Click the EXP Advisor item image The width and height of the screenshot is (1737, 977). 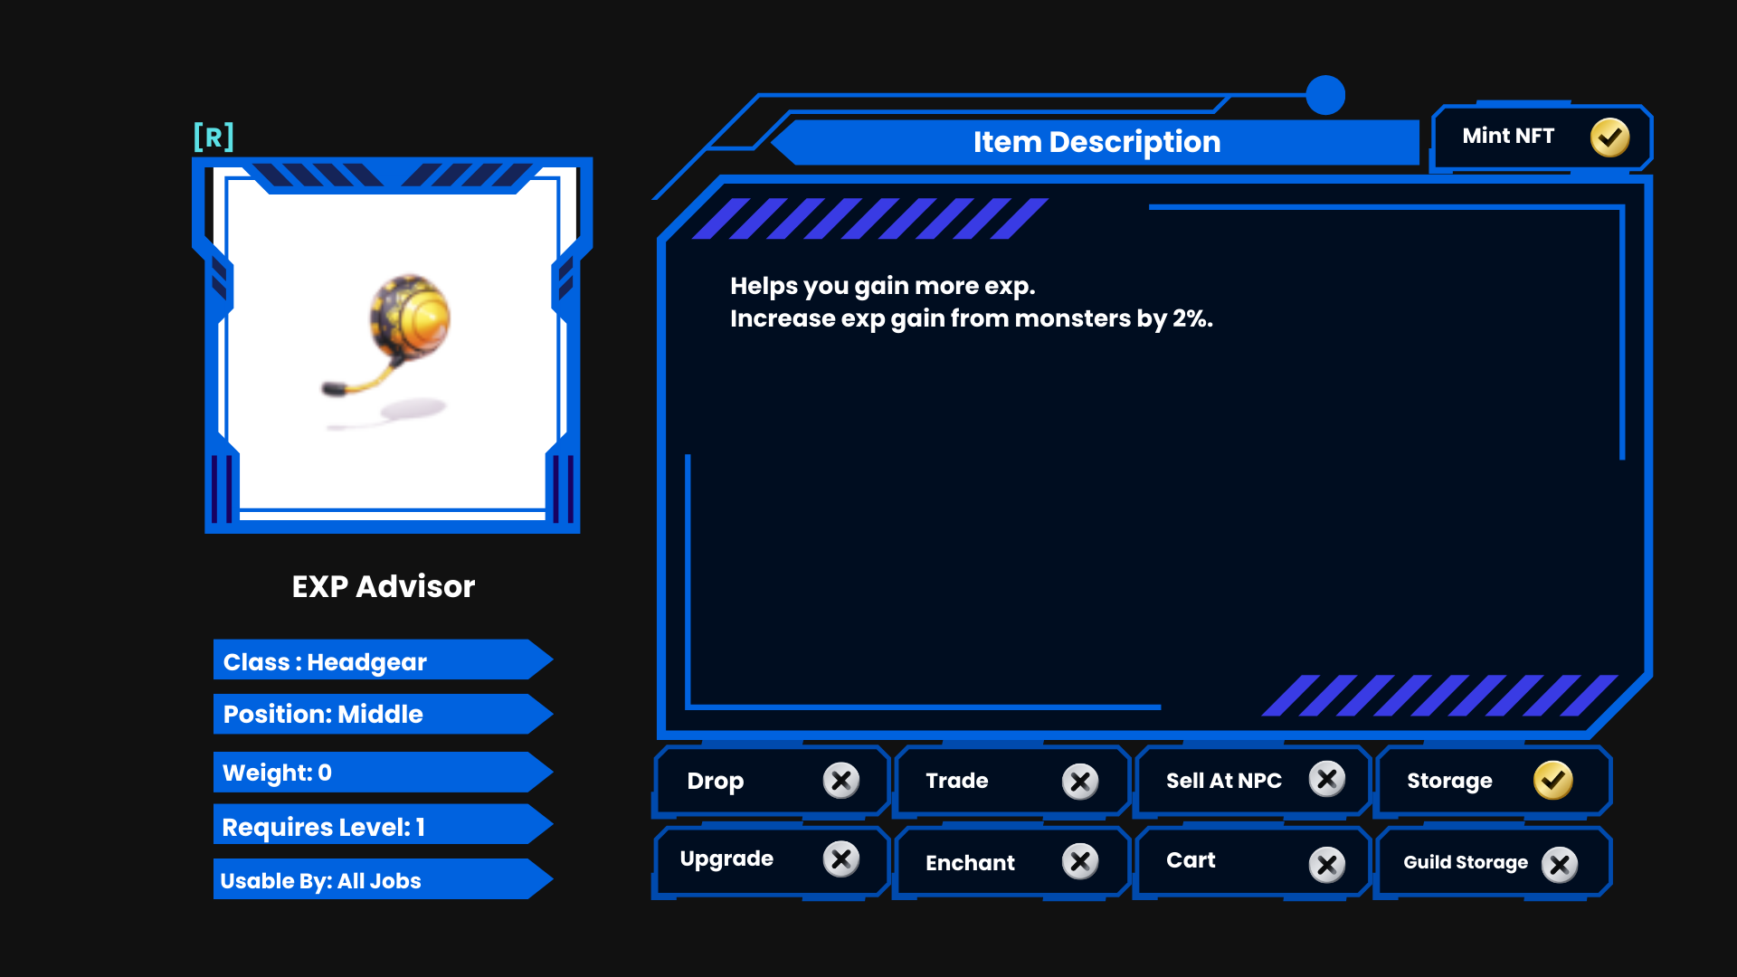click(x=392, y=346)
